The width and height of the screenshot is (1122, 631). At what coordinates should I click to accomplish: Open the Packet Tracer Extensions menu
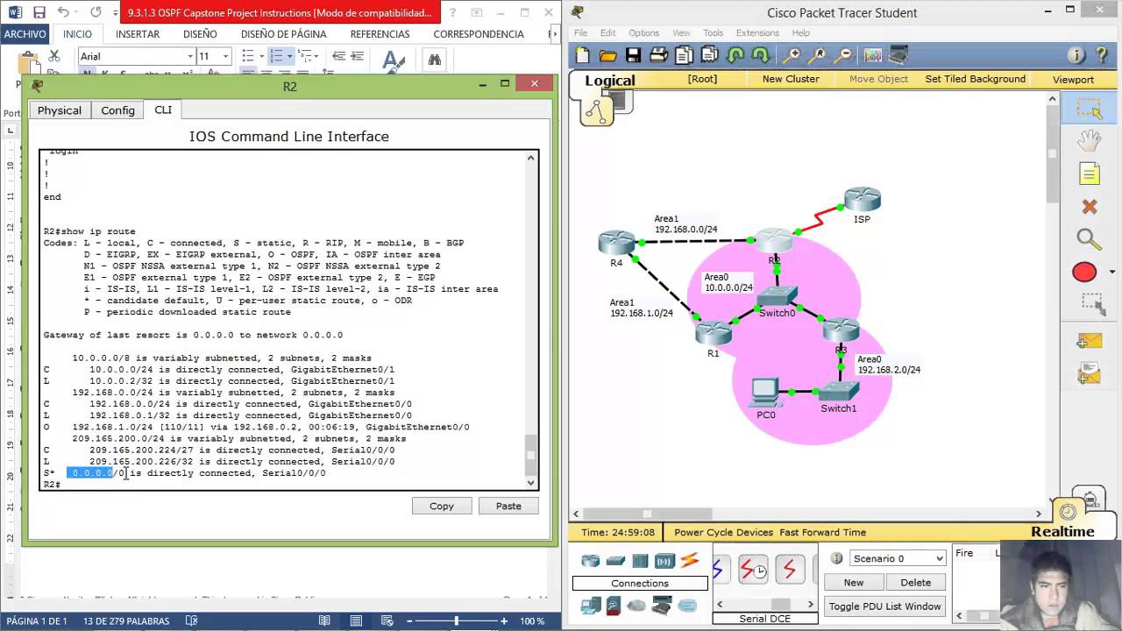tap(757, 33)
